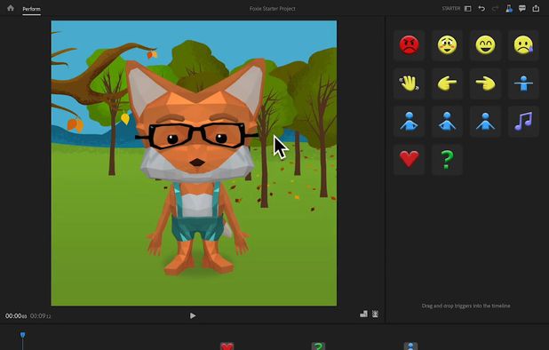Select the question mark trigger on the timeline

click(318, 346)
